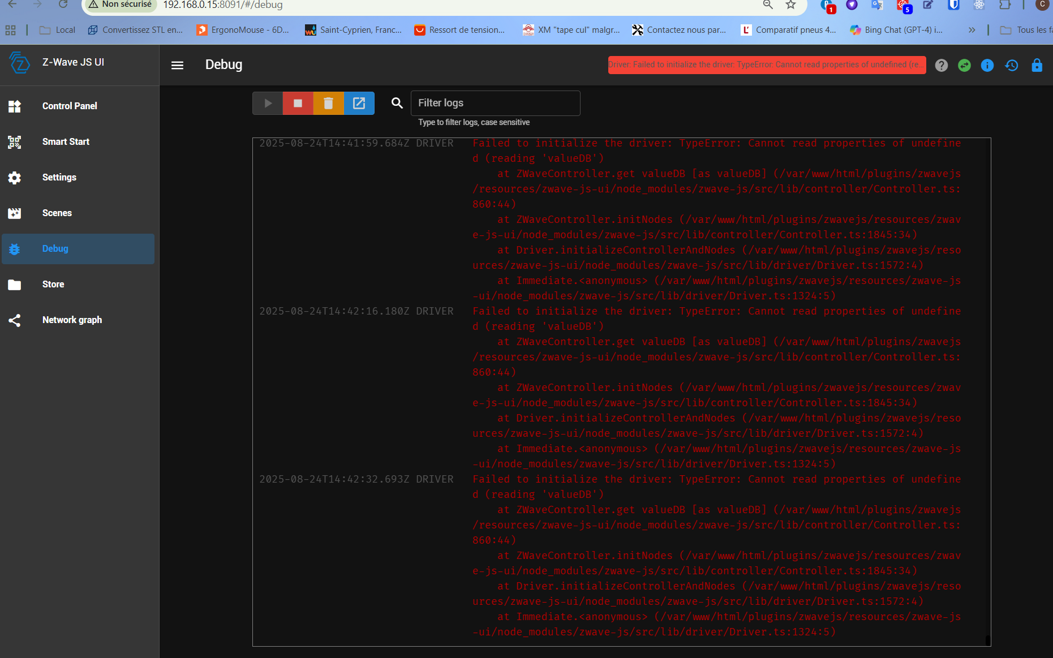The width and height of the screenshot is (1053, 658).
Task: Toggle the hamburger navigation menu
Action: click(x=178, y=65)
